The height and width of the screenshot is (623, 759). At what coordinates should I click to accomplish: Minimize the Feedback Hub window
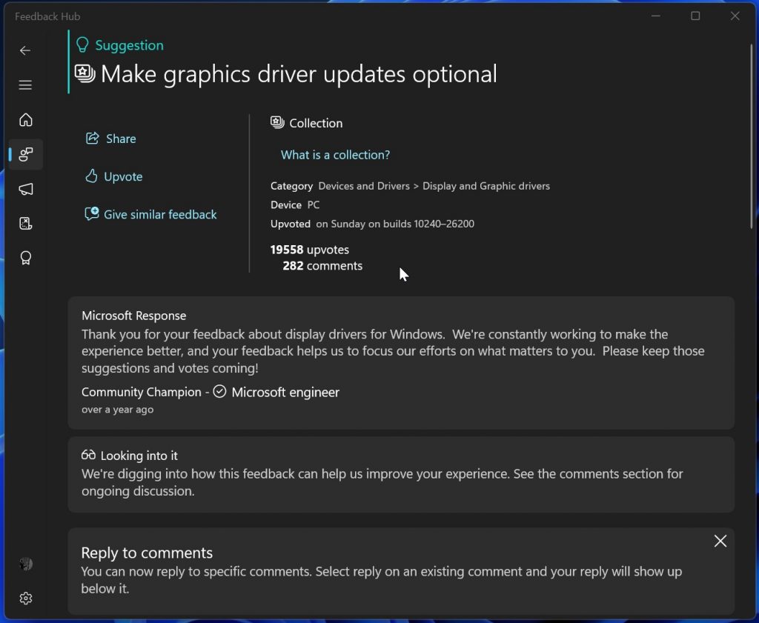[x=656, y=16]
